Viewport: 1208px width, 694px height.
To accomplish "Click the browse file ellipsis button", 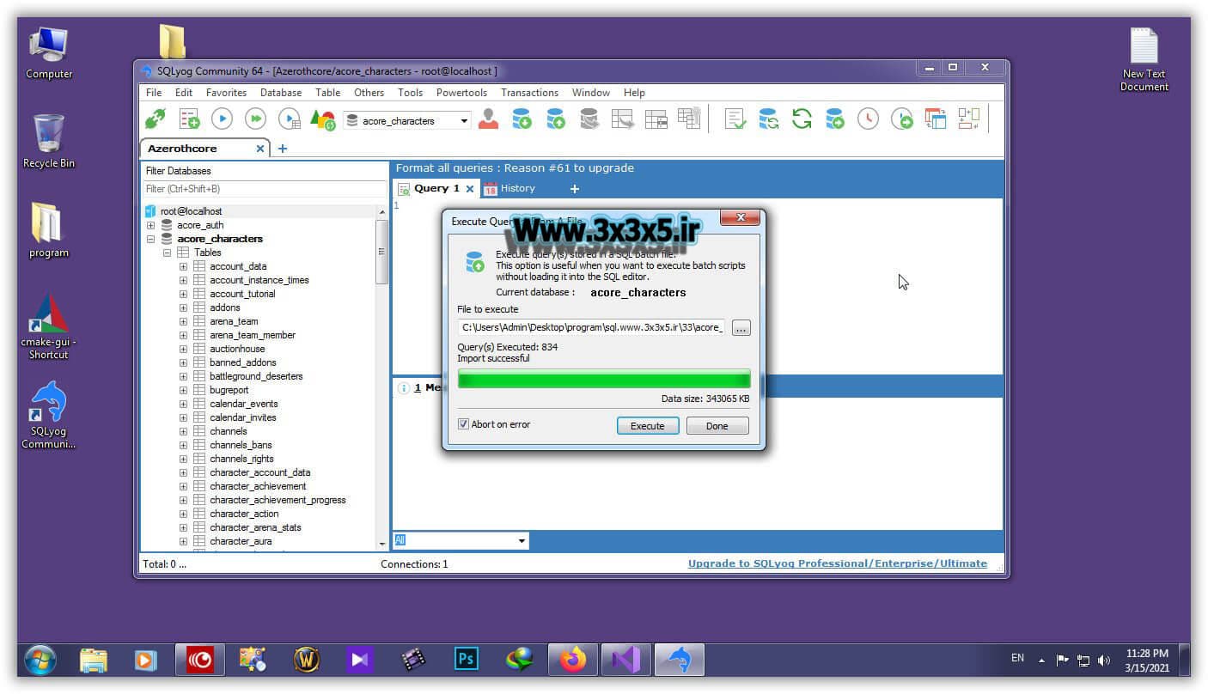I will tap(741, 328).
